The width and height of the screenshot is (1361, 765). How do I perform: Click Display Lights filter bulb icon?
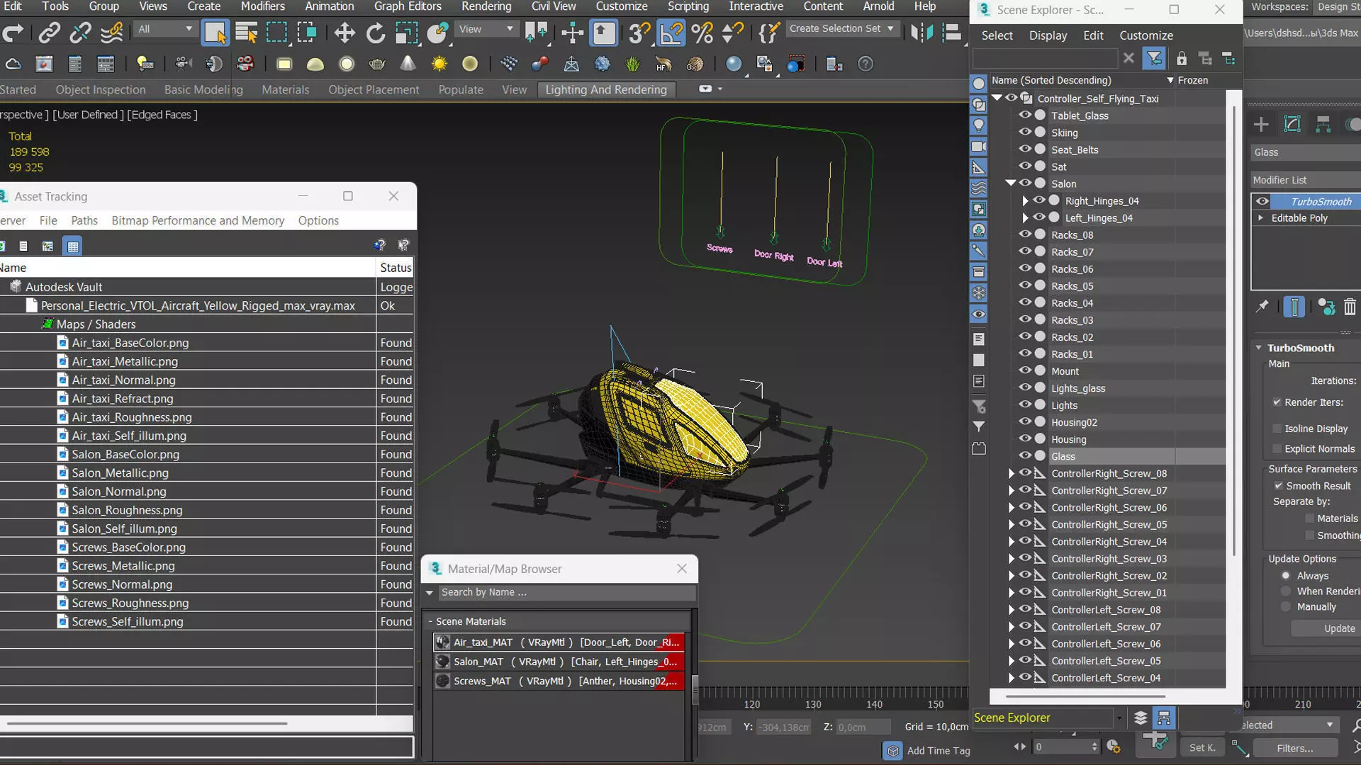(x=978, y=125)
